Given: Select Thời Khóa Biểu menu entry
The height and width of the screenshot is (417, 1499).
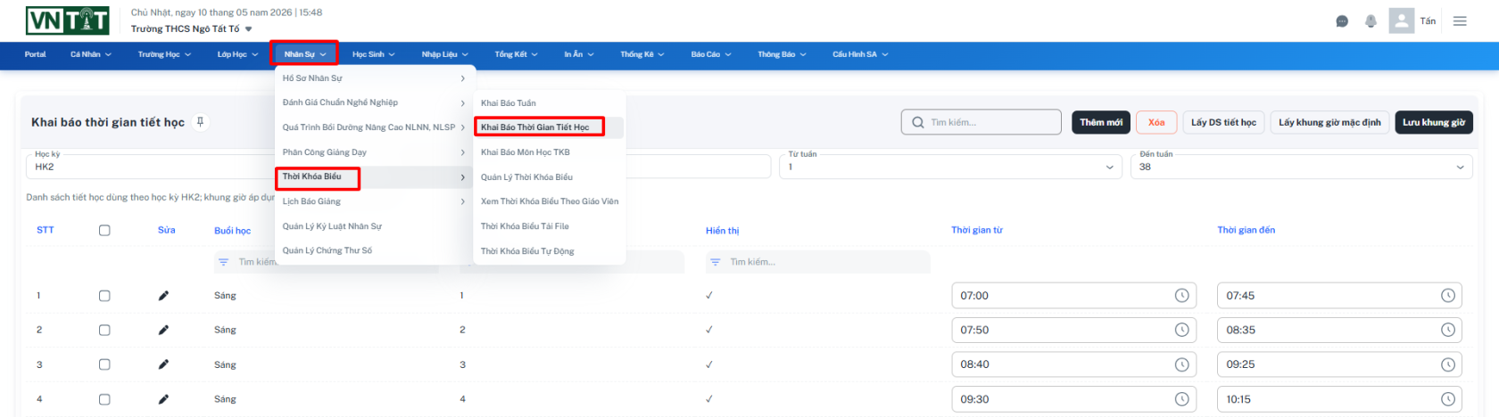Looking at the screenshot, I should 374,176.
